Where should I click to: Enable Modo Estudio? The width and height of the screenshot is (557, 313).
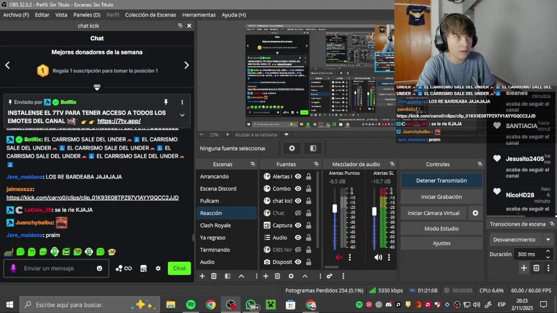pos(441,229)
